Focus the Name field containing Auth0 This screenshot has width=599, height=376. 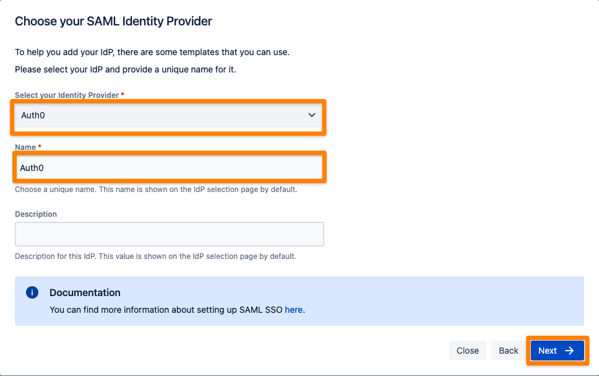coord(169,167)
